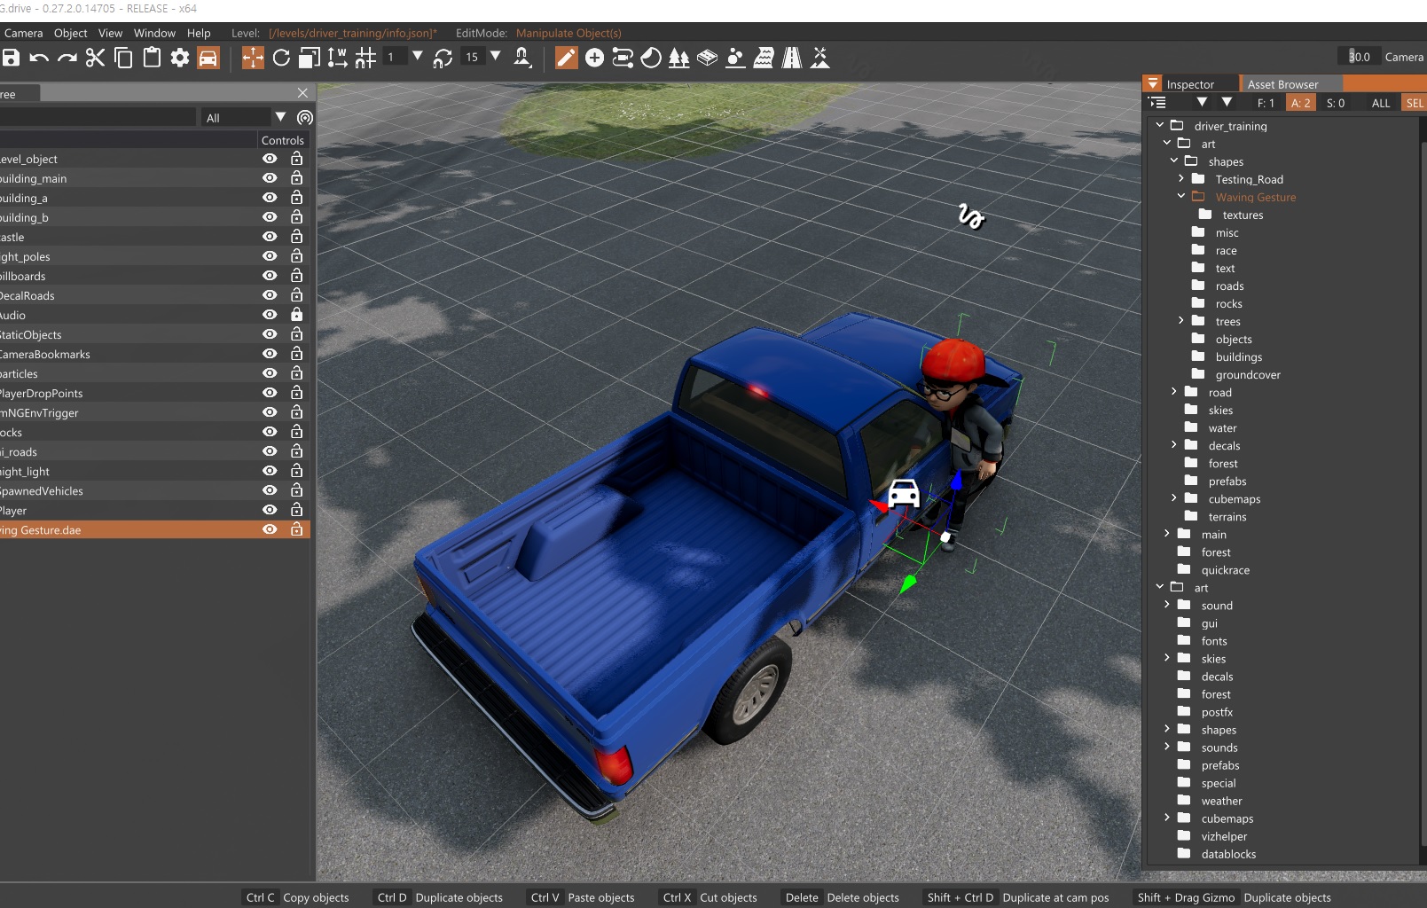The image size is (1427, 908).
Task: Hide the StaticObjects group
Action: pyautogui.click(x=270, y=334)
